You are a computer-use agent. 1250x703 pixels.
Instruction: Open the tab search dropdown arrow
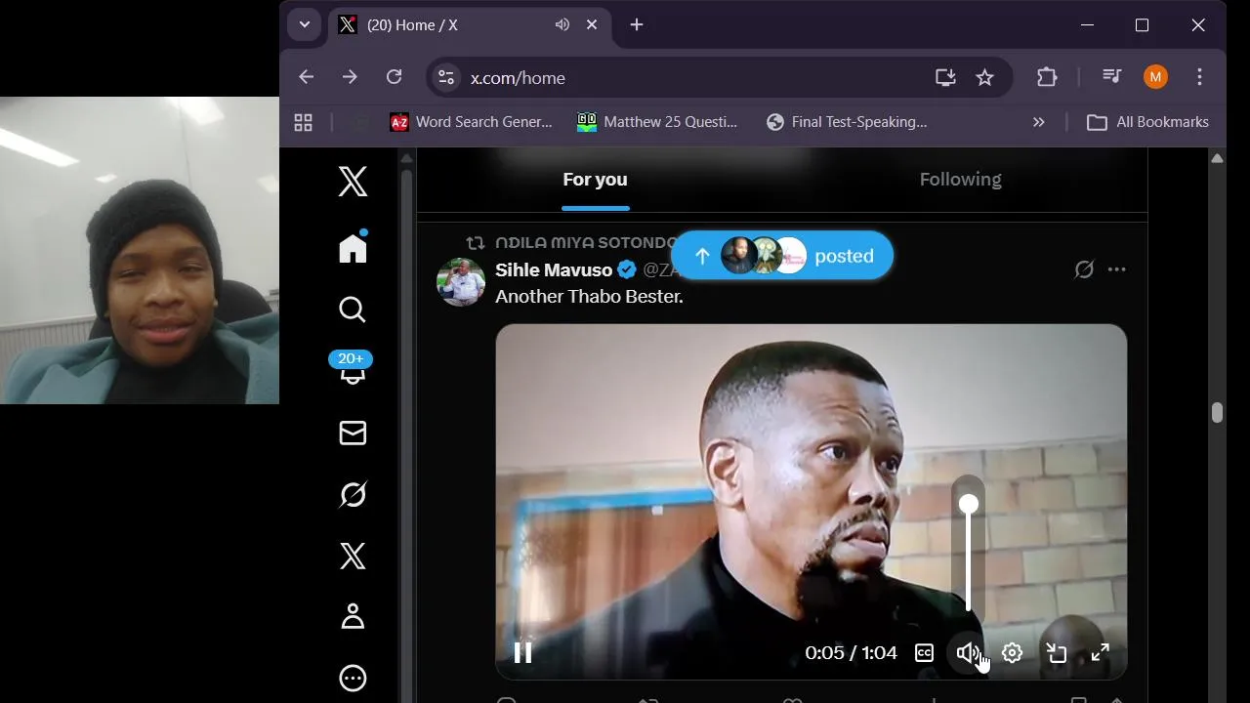coord(305,25)
